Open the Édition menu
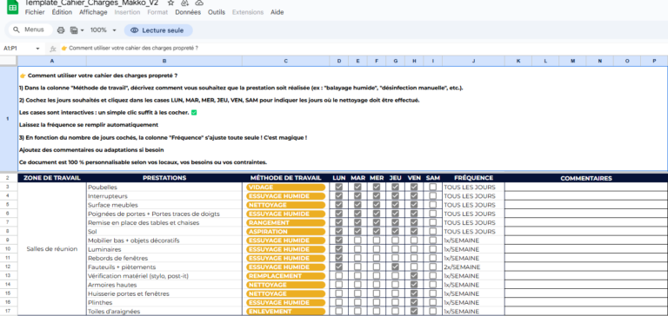 tap(62, 12)
